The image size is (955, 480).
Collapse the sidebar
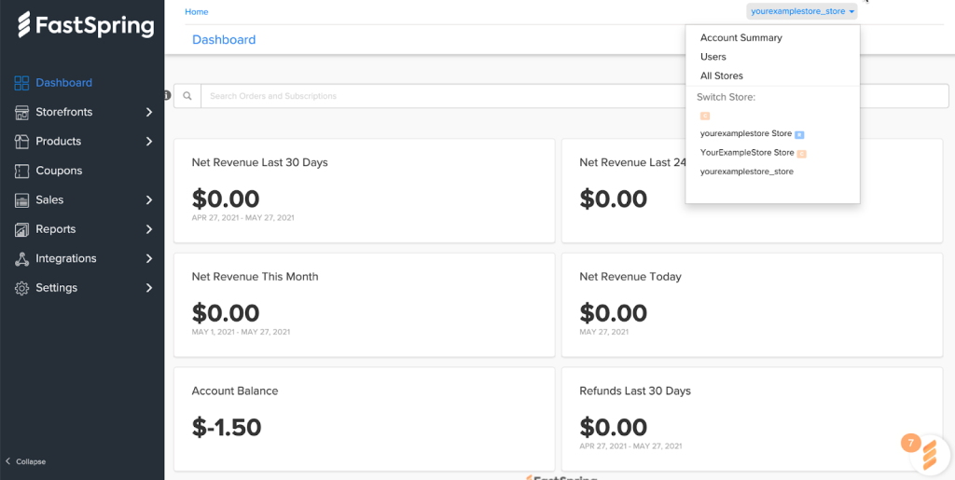(25, 461)
